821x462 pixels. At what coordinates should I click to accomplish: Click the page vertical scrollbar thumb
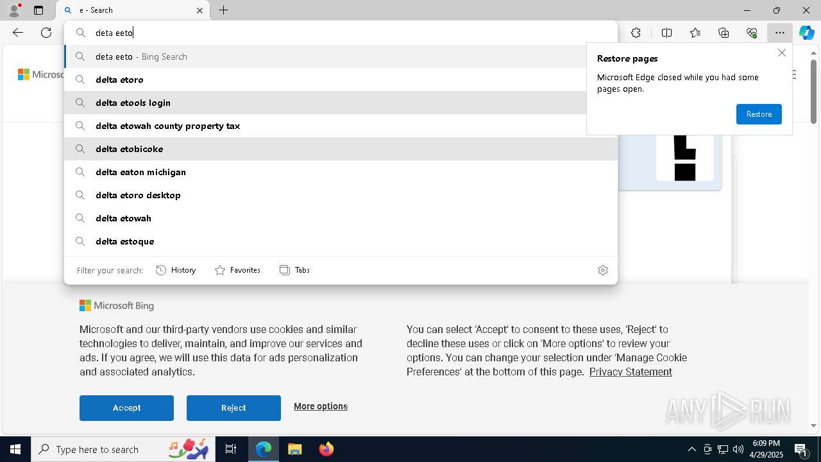[813, 91]
